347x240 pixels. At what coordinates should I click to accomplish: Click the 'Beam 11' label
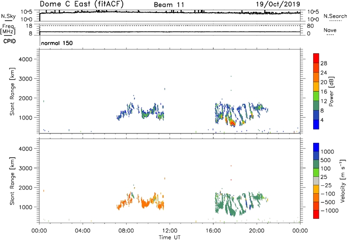point(169,5)
